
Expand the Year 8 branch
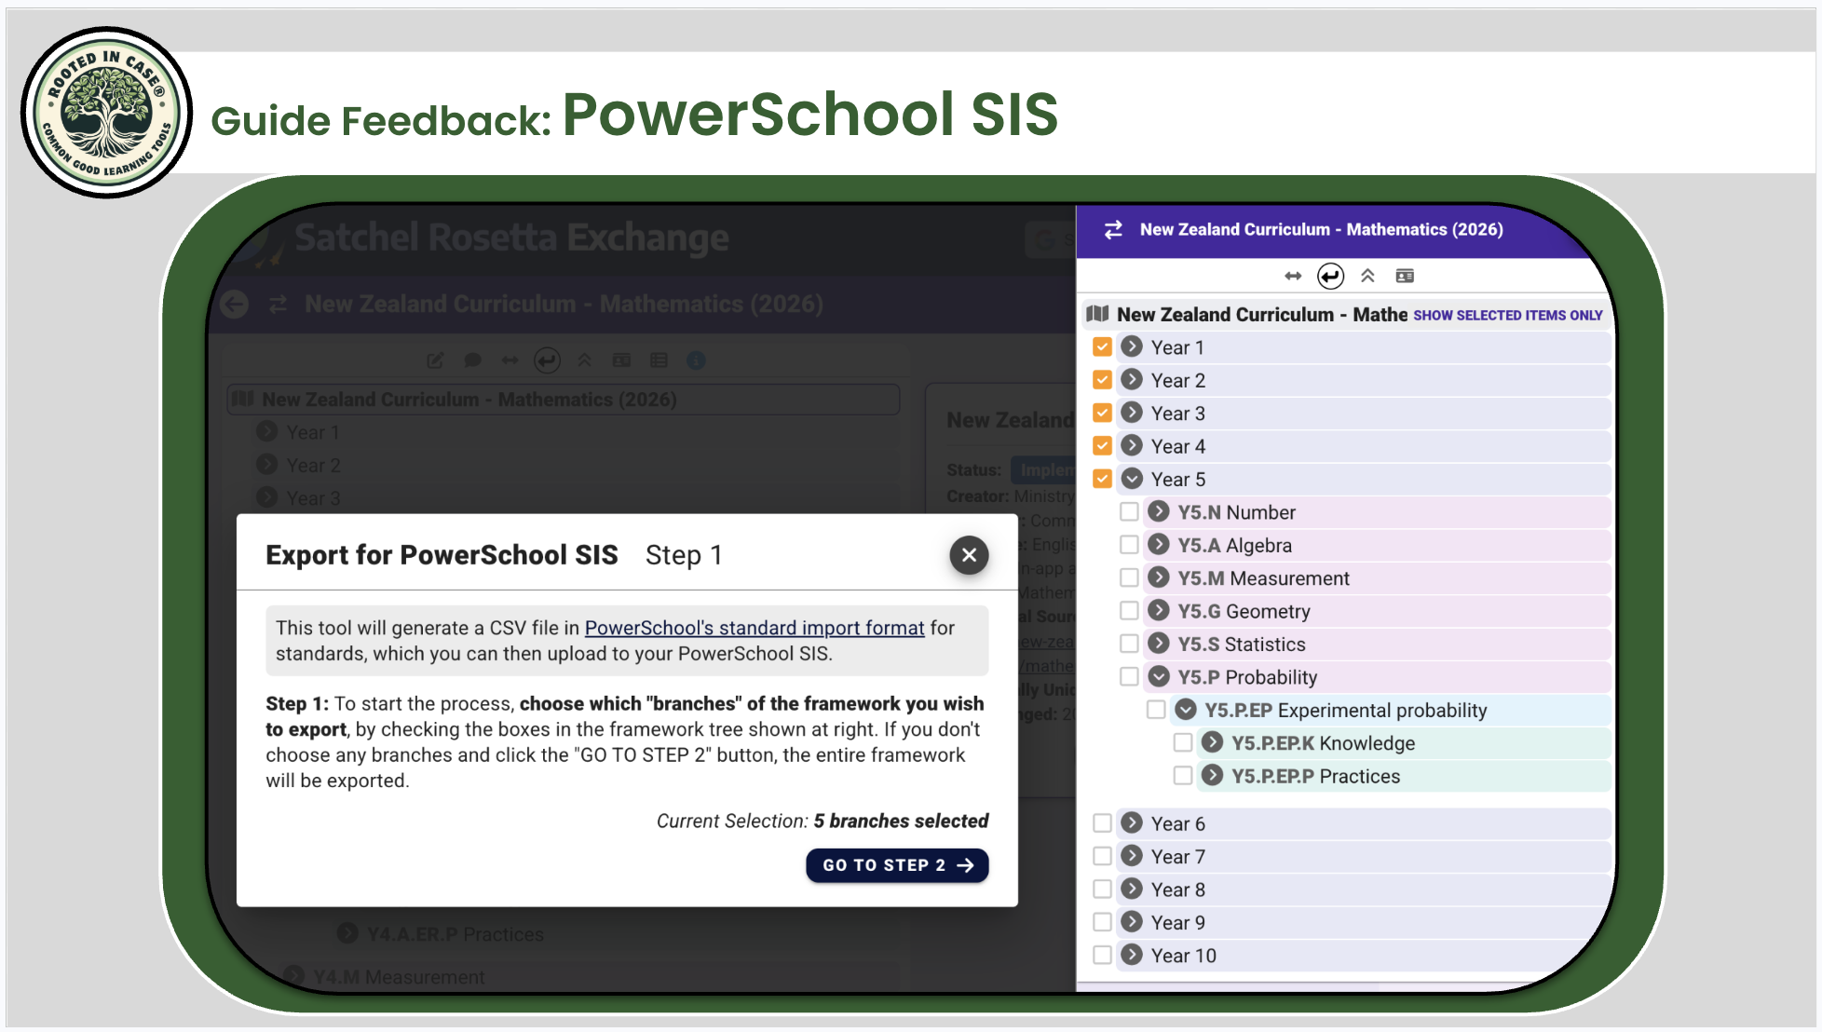coord(1132,889)
